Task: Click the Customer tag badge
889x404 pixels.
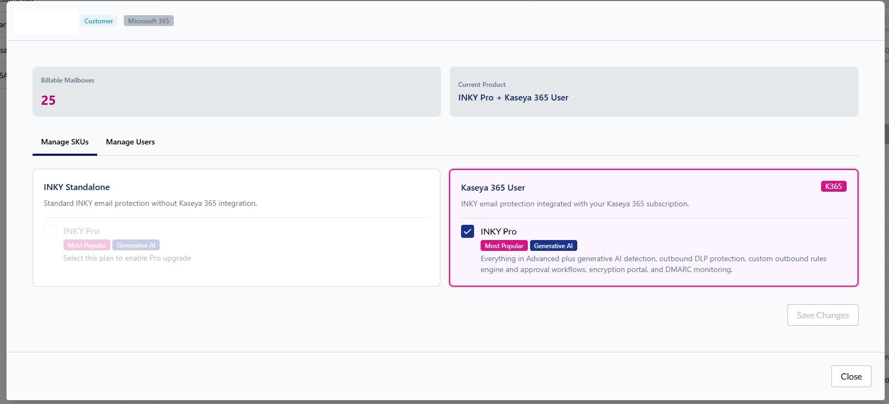Action: tap(99, 21)
